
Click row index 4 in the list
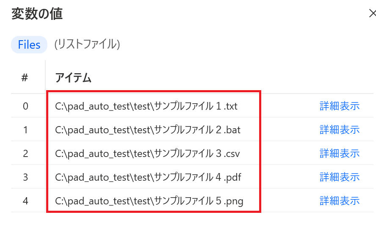click(25, 201)
